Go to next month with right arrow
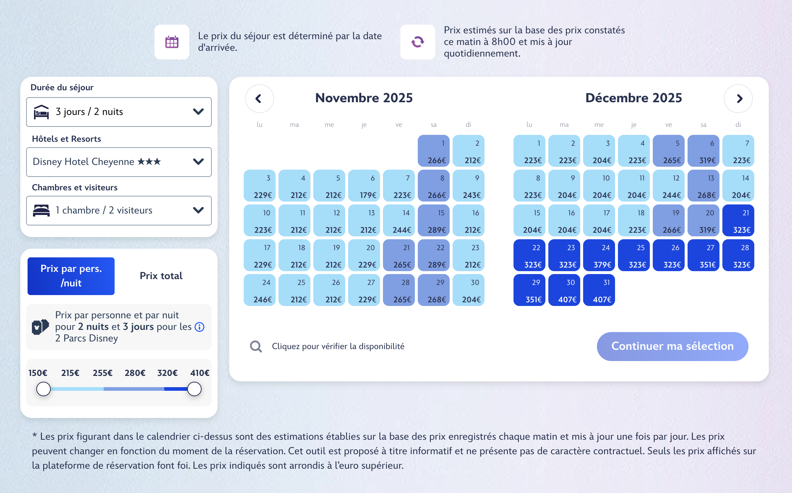This screenshot has height=493, width=792. pos(738,99)
